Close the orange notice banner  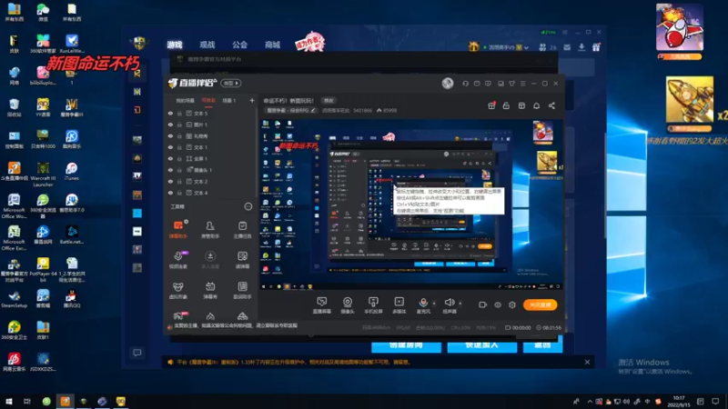coord(587,362)
